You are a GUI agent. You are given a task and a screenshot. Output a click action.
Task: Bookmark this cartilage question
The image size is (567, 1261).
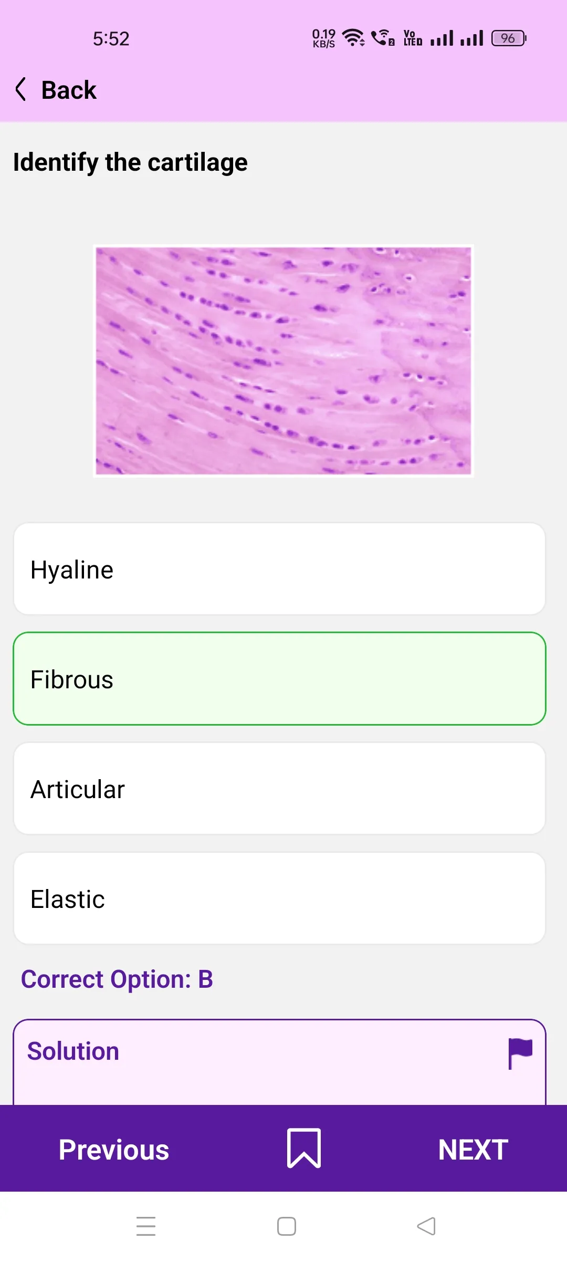point(303,1148)
